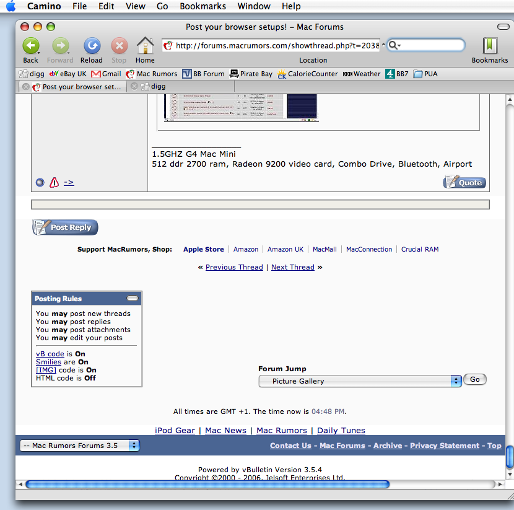Click the Forward arrow button
This screenshot has width=514, height=510.
point(61,46)
